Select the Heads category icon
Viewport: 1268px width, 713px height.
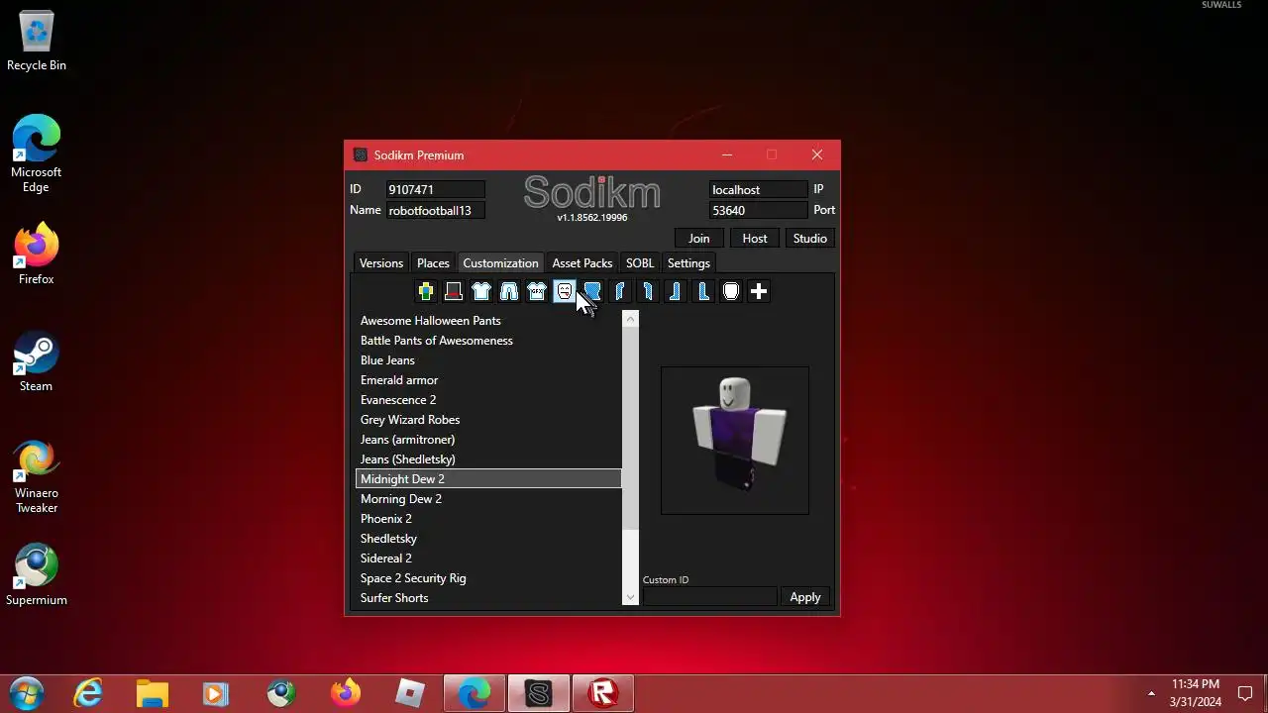tap(731, 291)
